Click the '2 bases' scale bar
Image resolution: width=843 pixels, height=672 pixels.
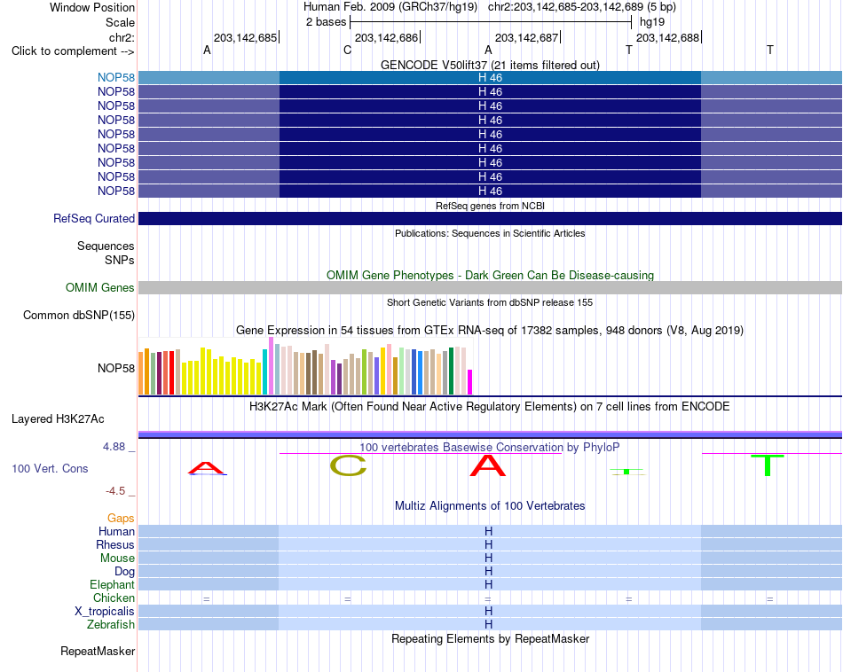click(x=491, y=22)
